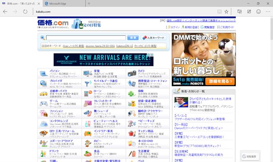This screenshot has height=162, width=273.
Task: Click the ローン calculator icon
Action: [88, 94]
